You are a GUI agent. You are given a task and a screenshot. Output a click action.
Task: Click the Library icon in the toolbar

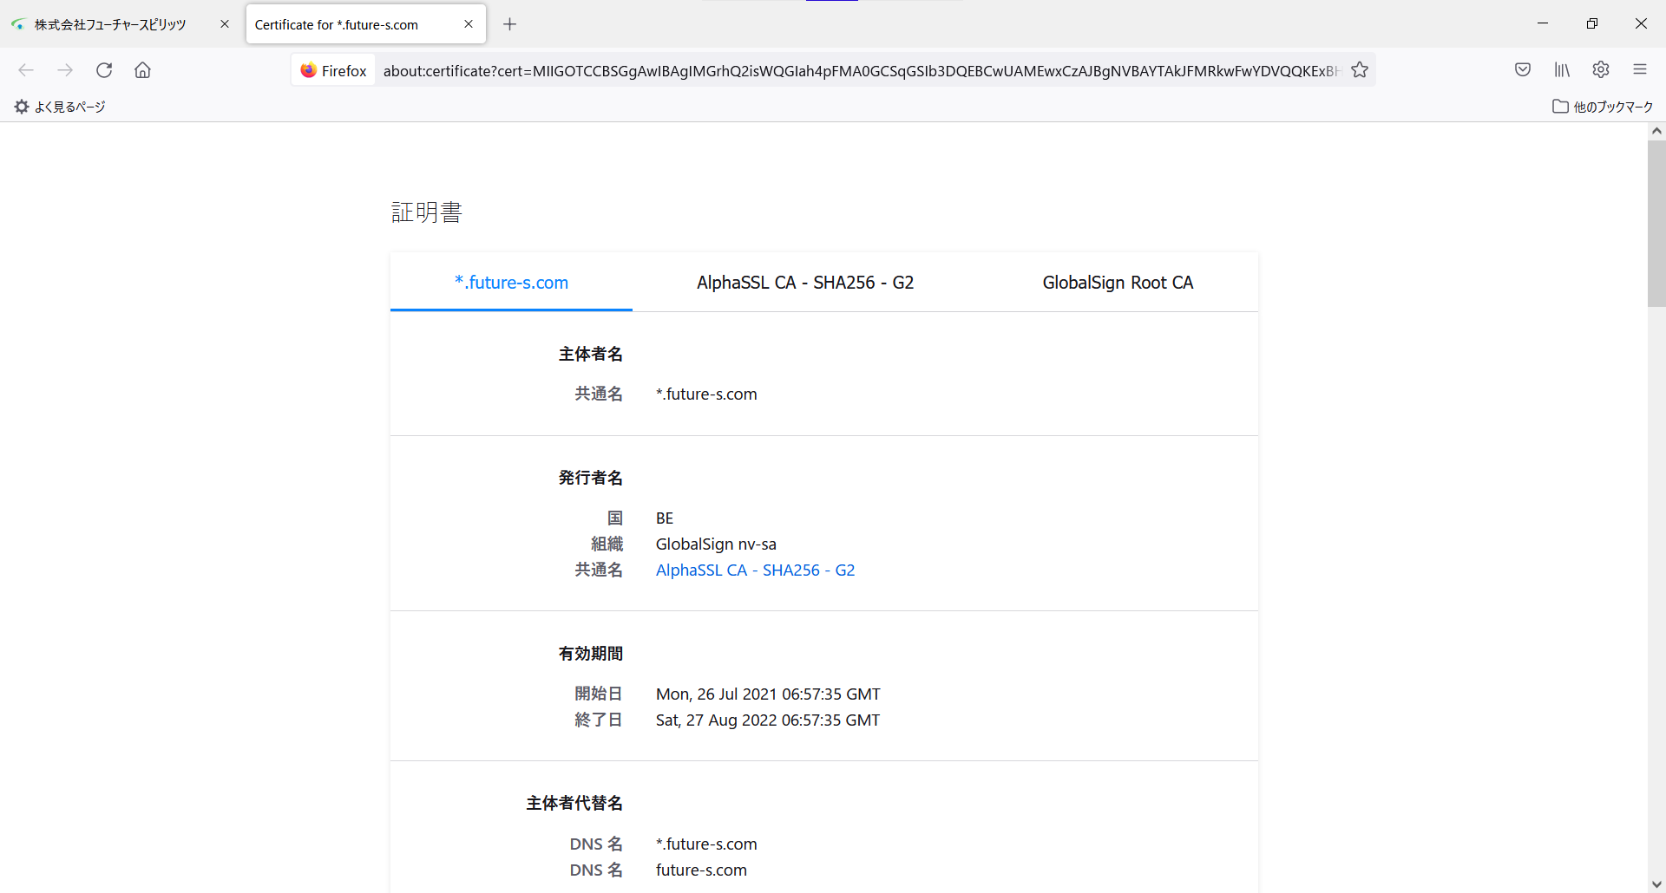1562,69
